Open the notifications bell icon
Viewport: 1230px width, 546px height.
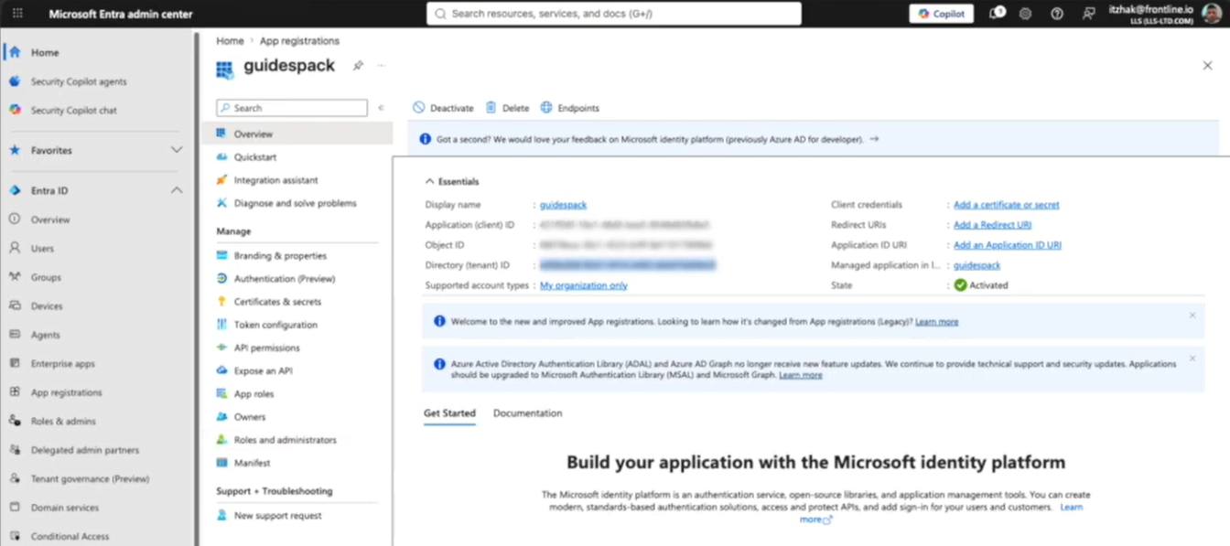pyautogui.click(x=997, y=14)
